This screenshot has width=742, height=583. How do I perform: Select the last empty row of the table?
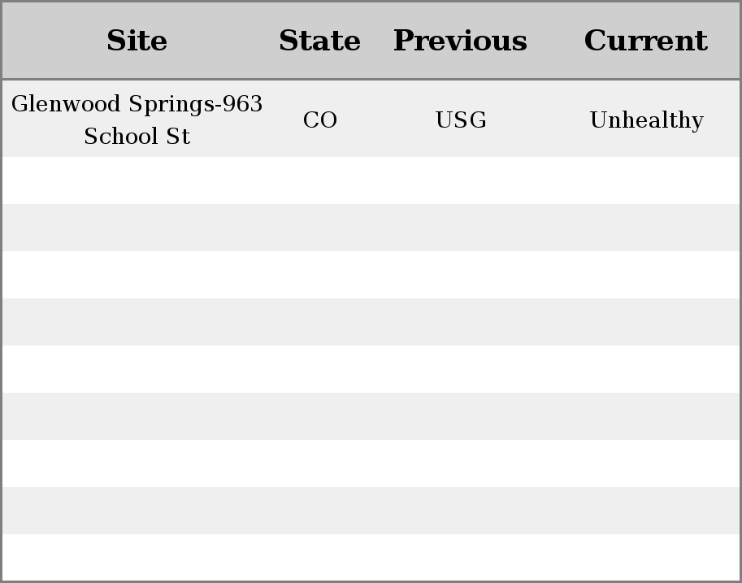point(371,558)
